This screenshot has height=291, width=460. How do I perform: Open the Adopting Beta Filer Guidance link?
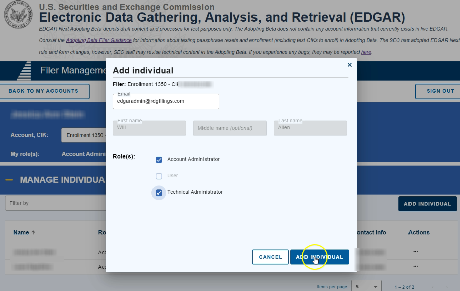[98, 40]
